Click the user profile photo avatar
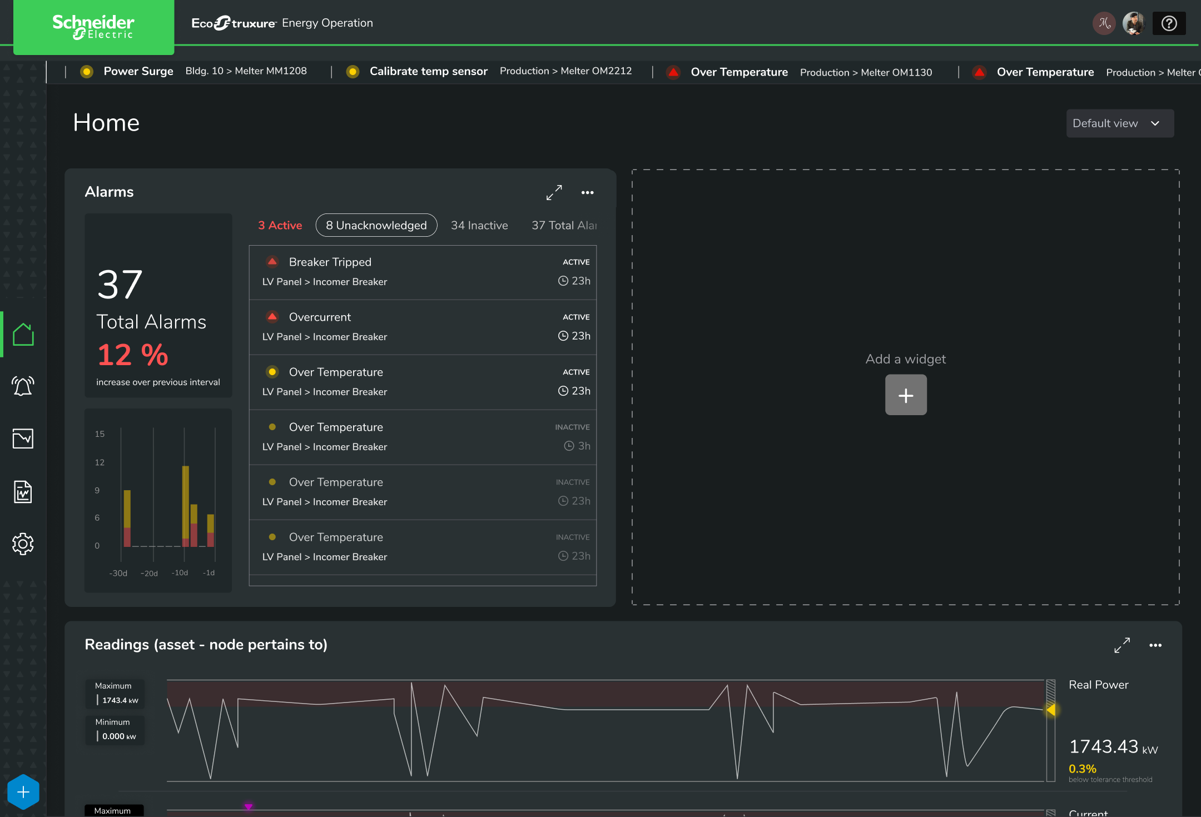Image resolution: width=1201 pixels, height=817 pixels. tap(1133, 23)
